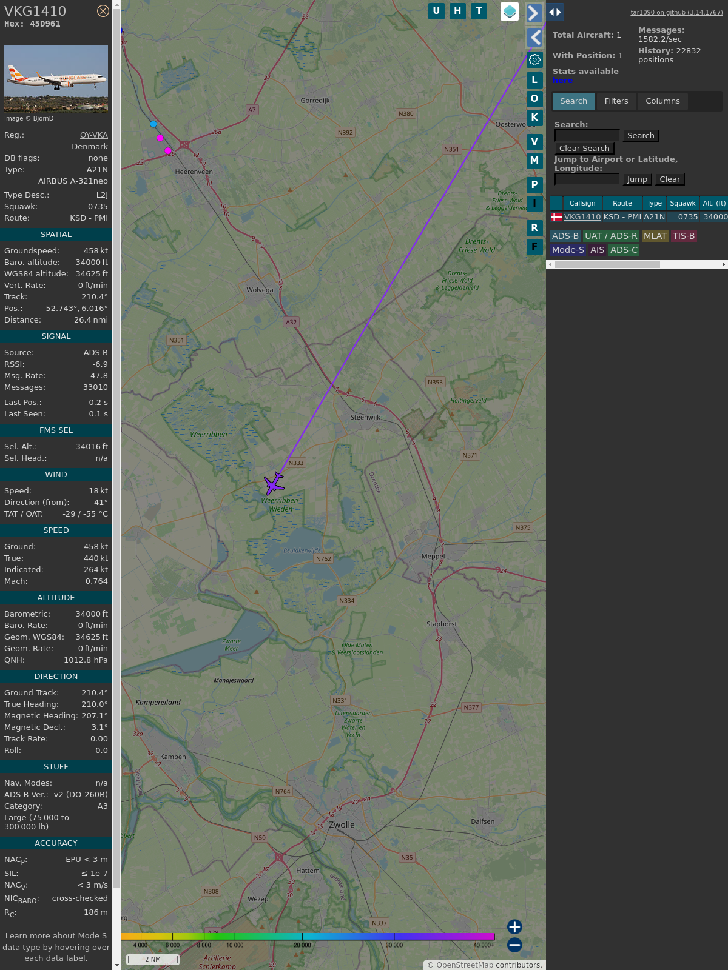Screen dimensions: 728x970
Task: Toggle sidebar width with double-arrow button
Action: (x=554, y=12)
